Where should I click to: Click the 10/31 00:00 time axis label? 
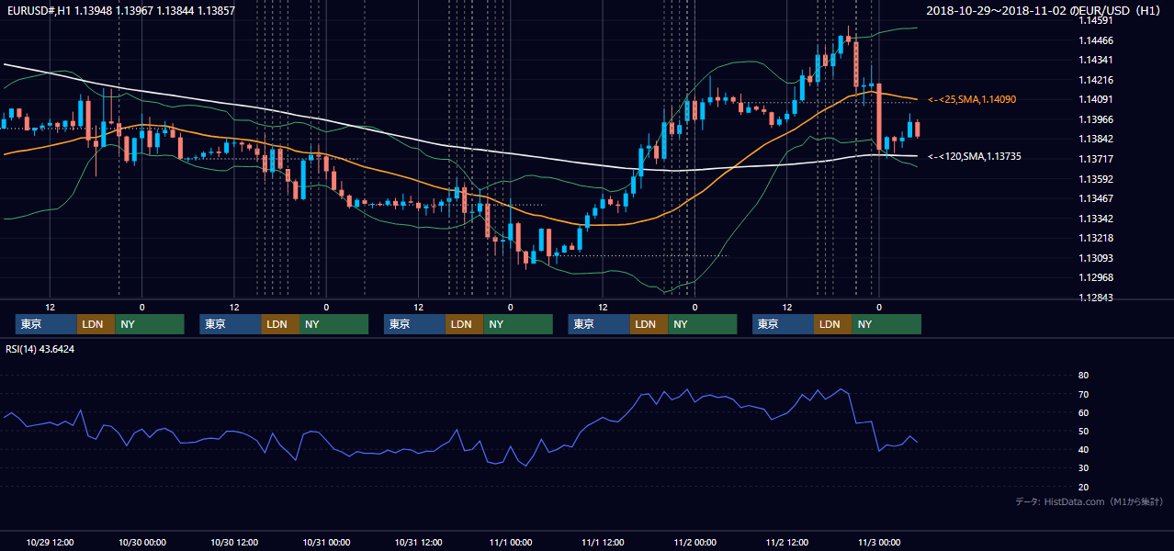point(326,543)
